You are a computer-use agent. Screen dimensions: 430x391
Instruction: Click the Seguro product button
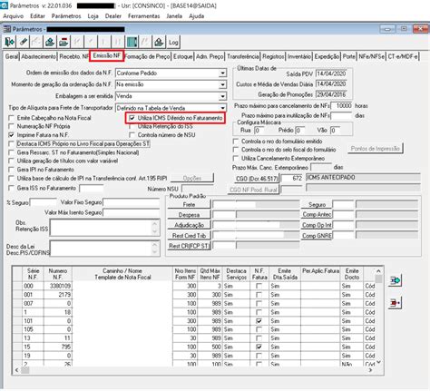coord(317,205)
